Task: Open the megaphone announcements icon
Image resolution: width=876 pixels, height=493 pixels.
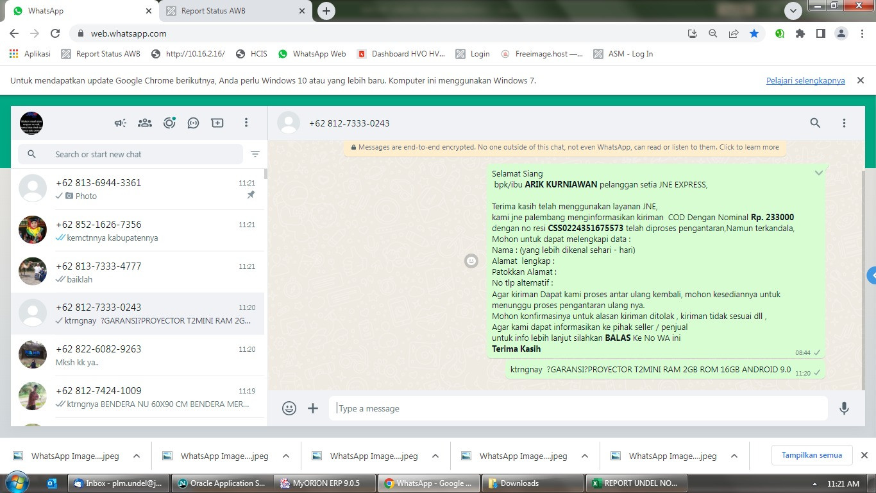Action: (x=121, y=123)
